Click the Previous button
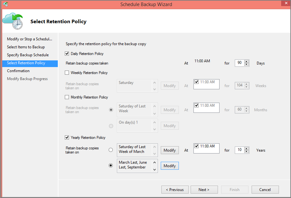This screenshot has width=291, height=198. click(175, 189)
